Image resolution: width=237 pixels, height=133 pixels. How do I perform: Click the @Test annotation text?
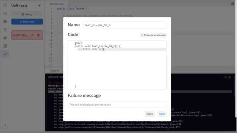[x=78, y=43]
